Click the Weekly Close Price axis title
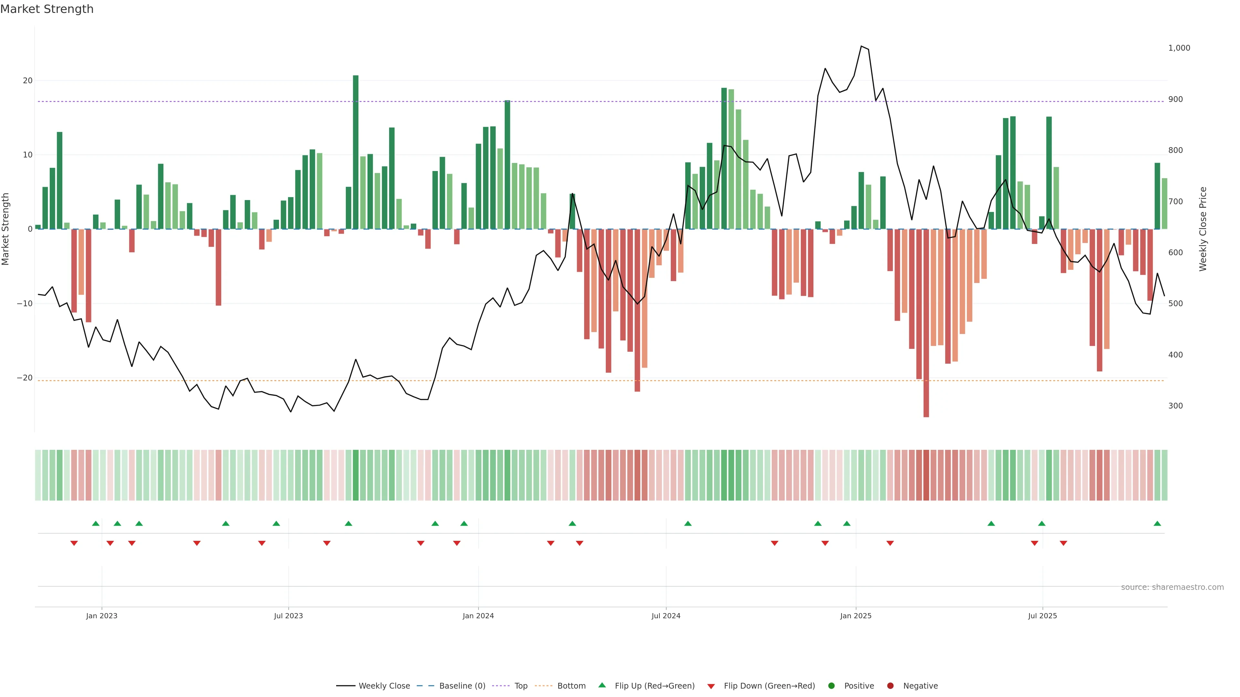This screenshot has height=697, width=1240. coord(1203,229)
